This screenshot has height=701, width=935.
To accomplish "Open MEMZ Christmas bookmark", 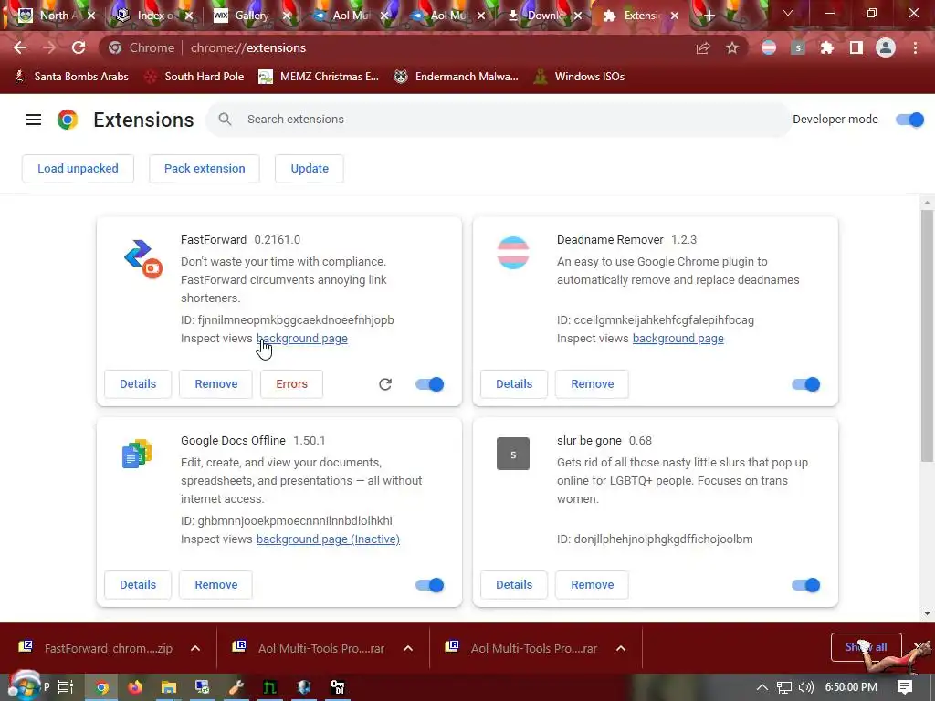I will pos(319,77).
